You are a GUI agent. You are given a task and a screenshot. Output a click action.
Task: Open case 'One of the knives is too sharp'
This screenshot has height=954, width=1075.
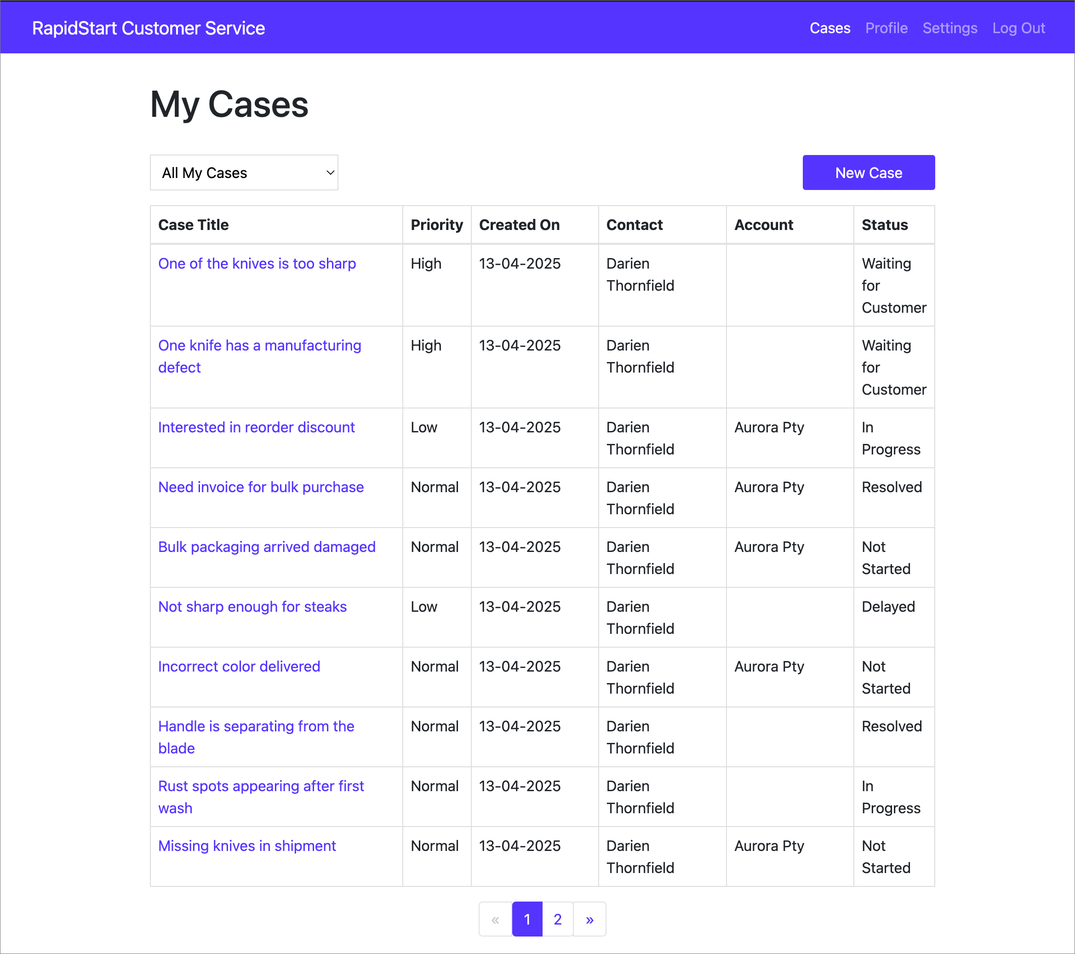[257, 263]
